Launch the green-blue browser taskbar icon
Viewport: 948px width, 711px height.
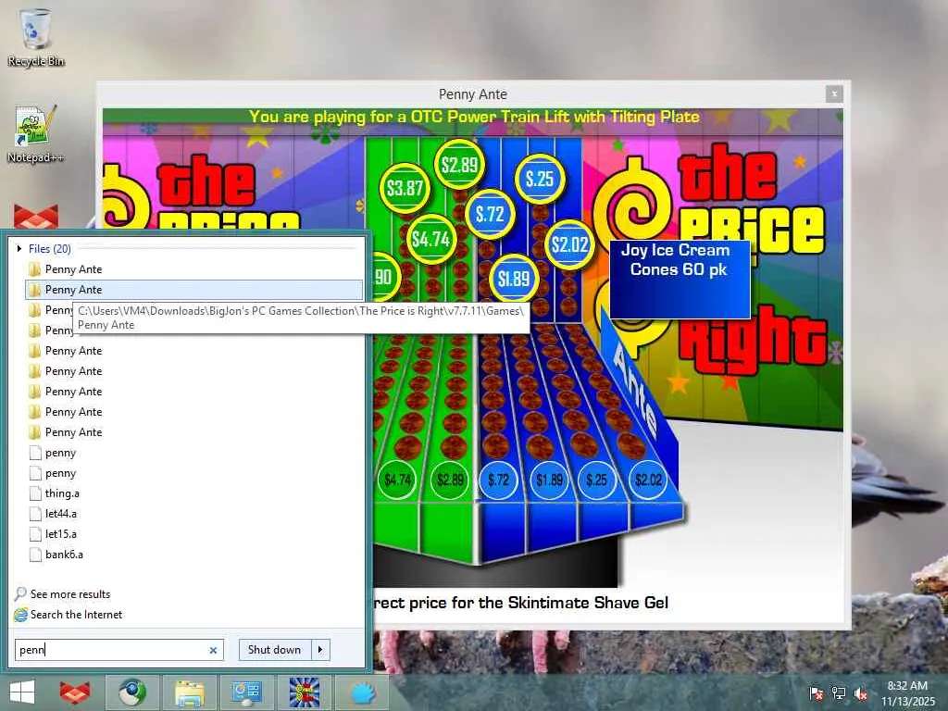(132, 692)
